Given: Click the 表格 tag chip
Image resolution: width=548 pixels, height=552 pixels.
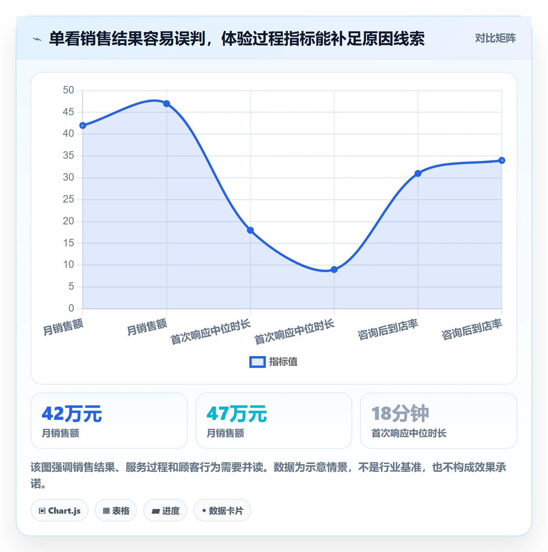Looking at the screenshot, I should [116, 511].
